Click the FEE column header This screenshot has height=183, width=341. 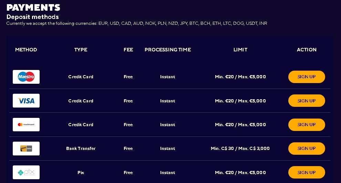[x=128, y=50]
